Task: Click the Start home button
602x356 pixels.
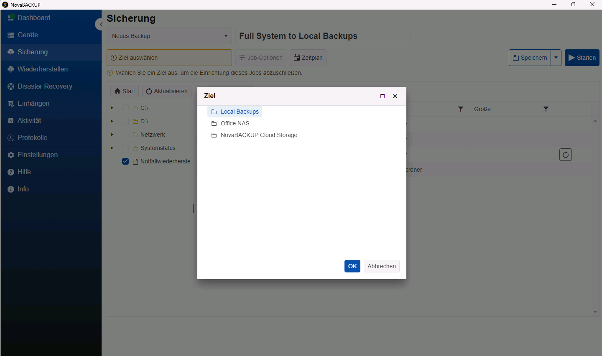Action: pos(125,91)
